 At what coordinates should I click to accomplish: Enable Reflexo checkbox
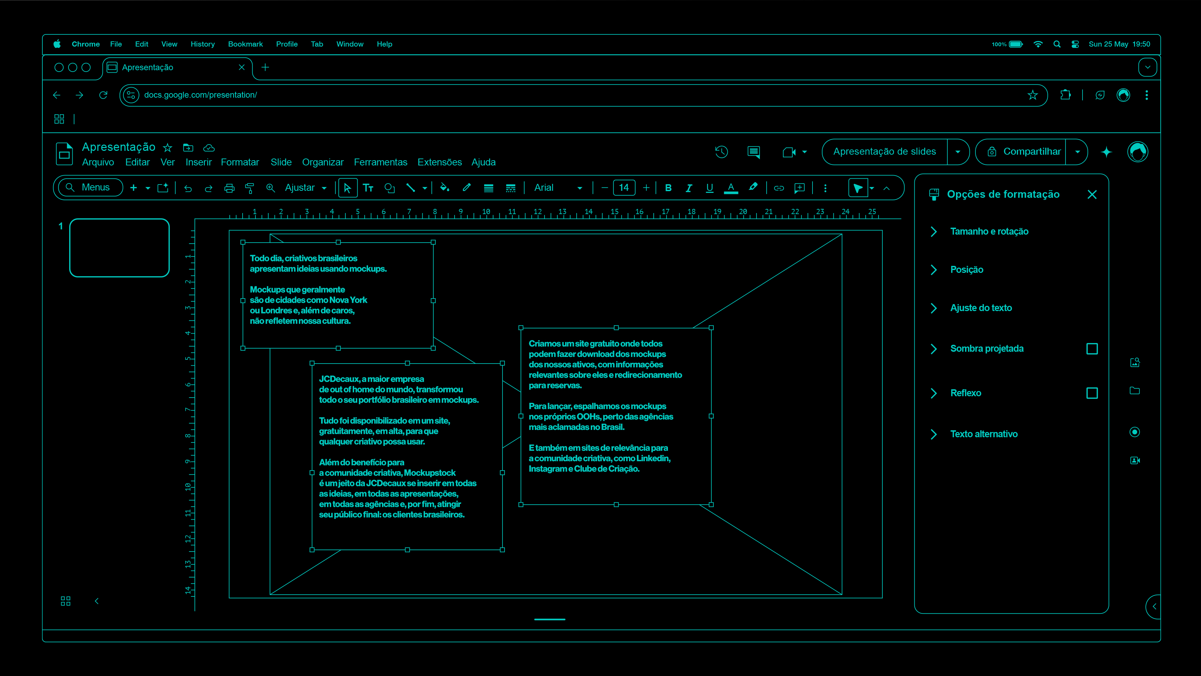point(1092,393)
